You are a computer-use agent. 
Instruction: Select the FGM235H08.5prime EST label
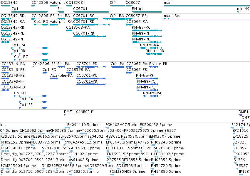point(127,172)
